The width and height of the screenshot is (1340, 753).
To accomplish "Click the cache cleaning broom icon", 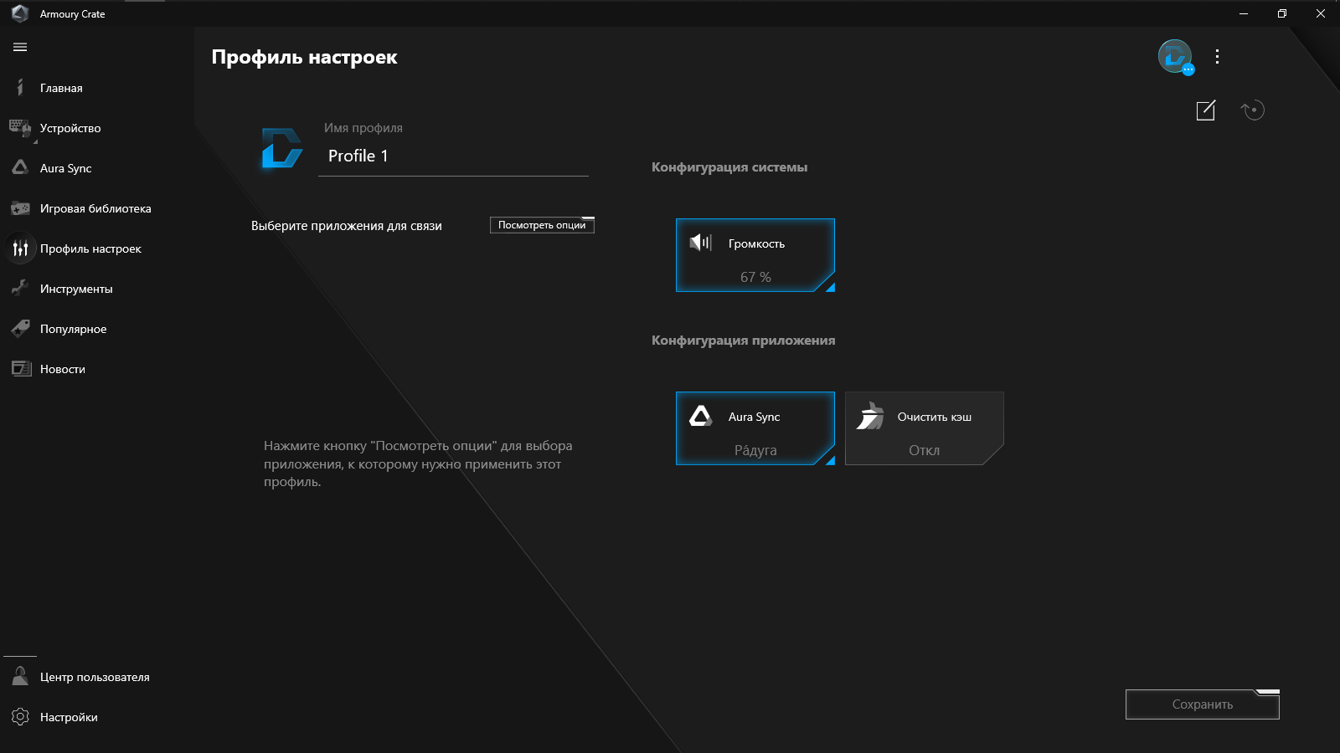I will click(870, 416).
